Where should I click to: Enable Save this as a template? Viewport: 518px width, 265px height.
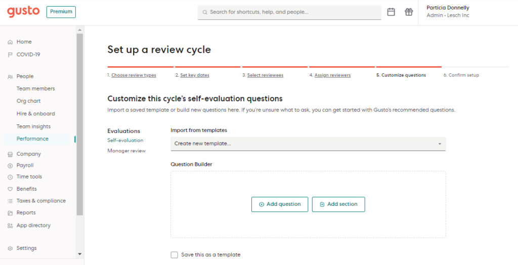coord(175,255)
